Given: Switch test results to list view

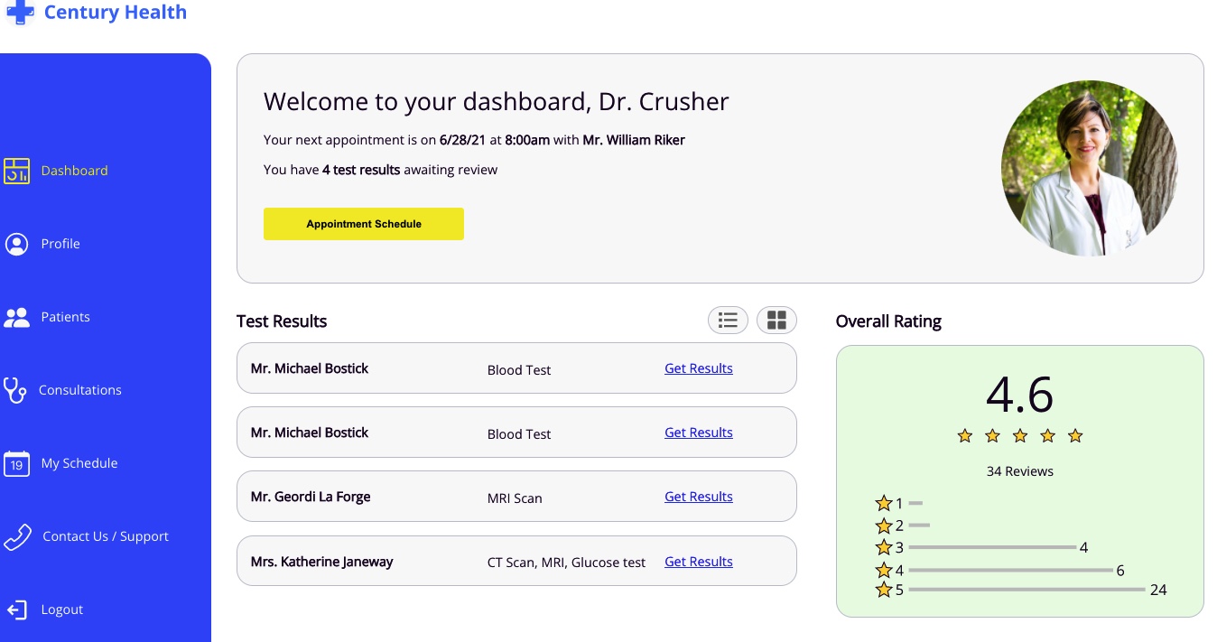Looking at the screenshot, I should coord(728,320).
